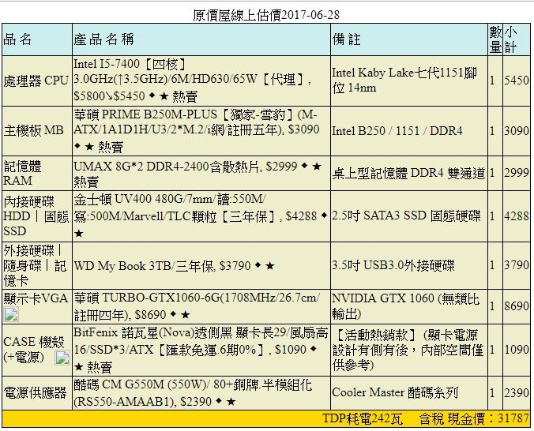The height and width of the screenshot is (431, 534).
Task: Click the motherboard subtotal 3090
Action: pyautogui.click(x=517, y=131)
